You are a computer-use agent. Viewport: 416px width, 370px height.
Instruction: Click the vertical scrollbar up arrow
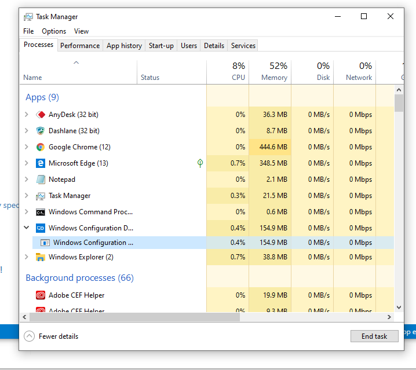point(399,90)
